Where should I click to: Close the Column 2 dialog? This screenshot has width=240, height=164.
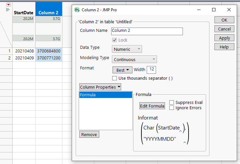point(229,10)
